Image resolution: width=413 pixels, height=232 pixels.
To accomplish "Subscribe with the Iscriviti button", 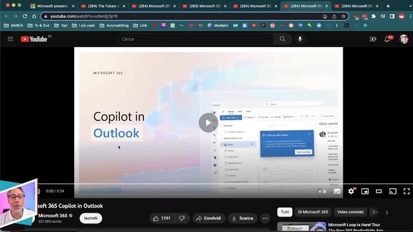I will (x=90, y=218).
